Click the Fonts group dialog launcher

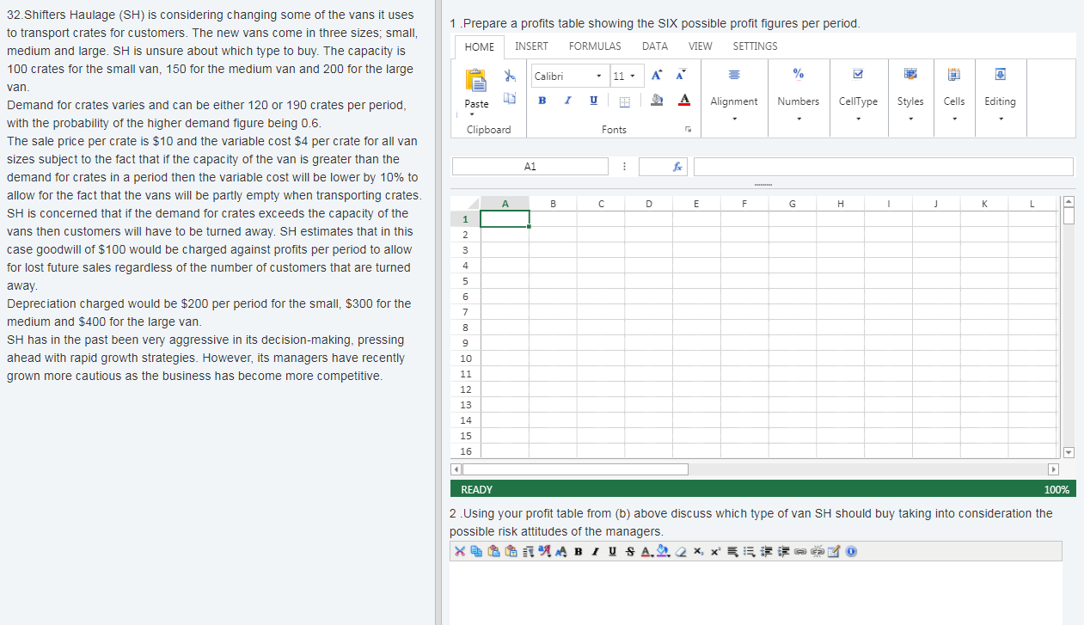[687, 130]
